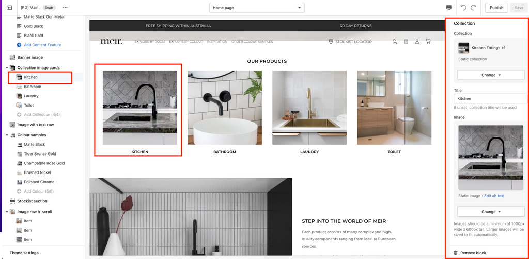The width and height of the screenshot is (529, 259).
Task: Redo the last change
Action: click(x=474, y=8)
